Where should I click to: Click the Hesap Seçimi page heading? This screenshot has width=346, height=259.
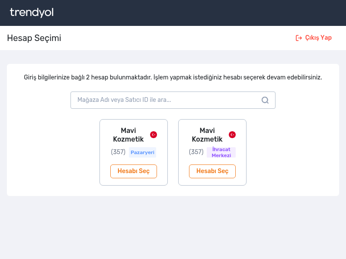(x=34, y=38)
